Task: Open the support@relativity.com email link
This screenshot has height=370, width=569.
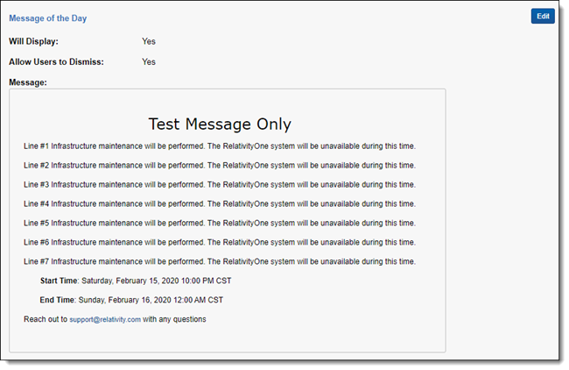Action: click(x=105, y=320)
